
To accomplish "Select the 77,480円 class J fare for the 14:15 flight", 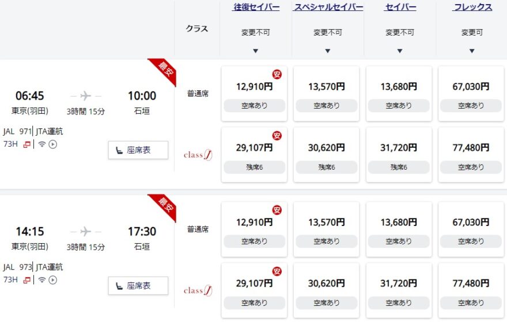I will [x=471, y=290].
